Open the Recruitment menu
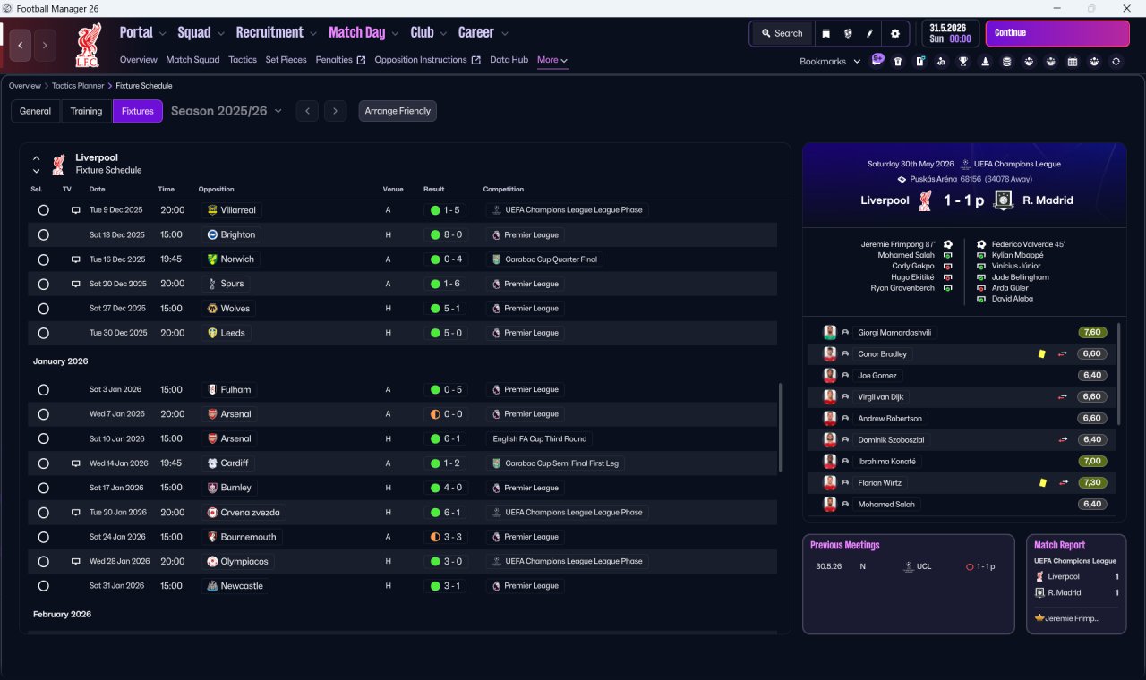1146x680 pixels. click(x=276, y=33)
